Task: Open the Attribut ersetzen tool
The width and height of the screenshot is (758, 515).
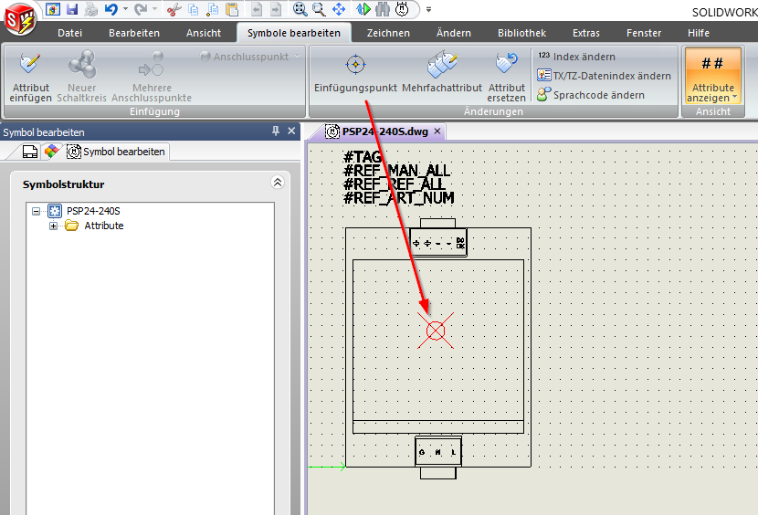Action: [506, 65]
